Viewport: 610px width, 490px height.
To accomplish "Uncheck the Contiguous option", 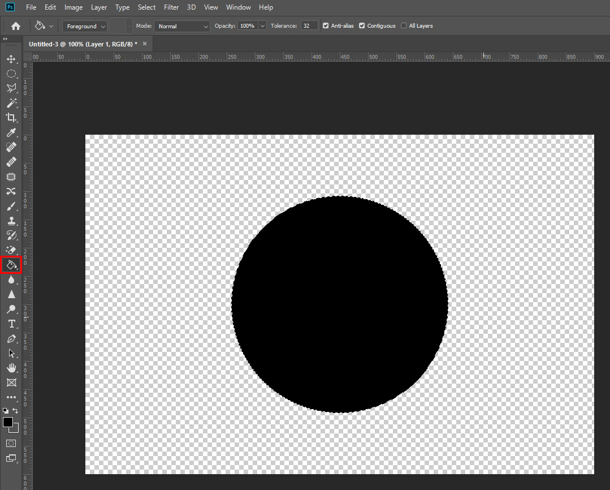I will point(362,26).
